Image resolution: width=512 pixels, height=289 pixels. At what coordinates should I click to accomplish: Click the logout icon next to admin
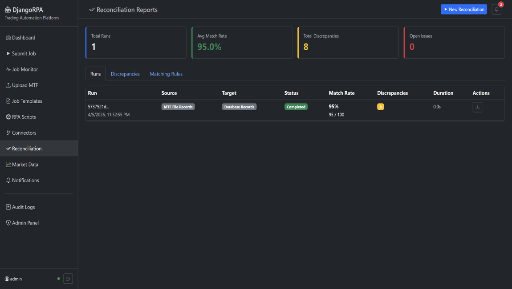pyautogui.click(x=68, y=279)
